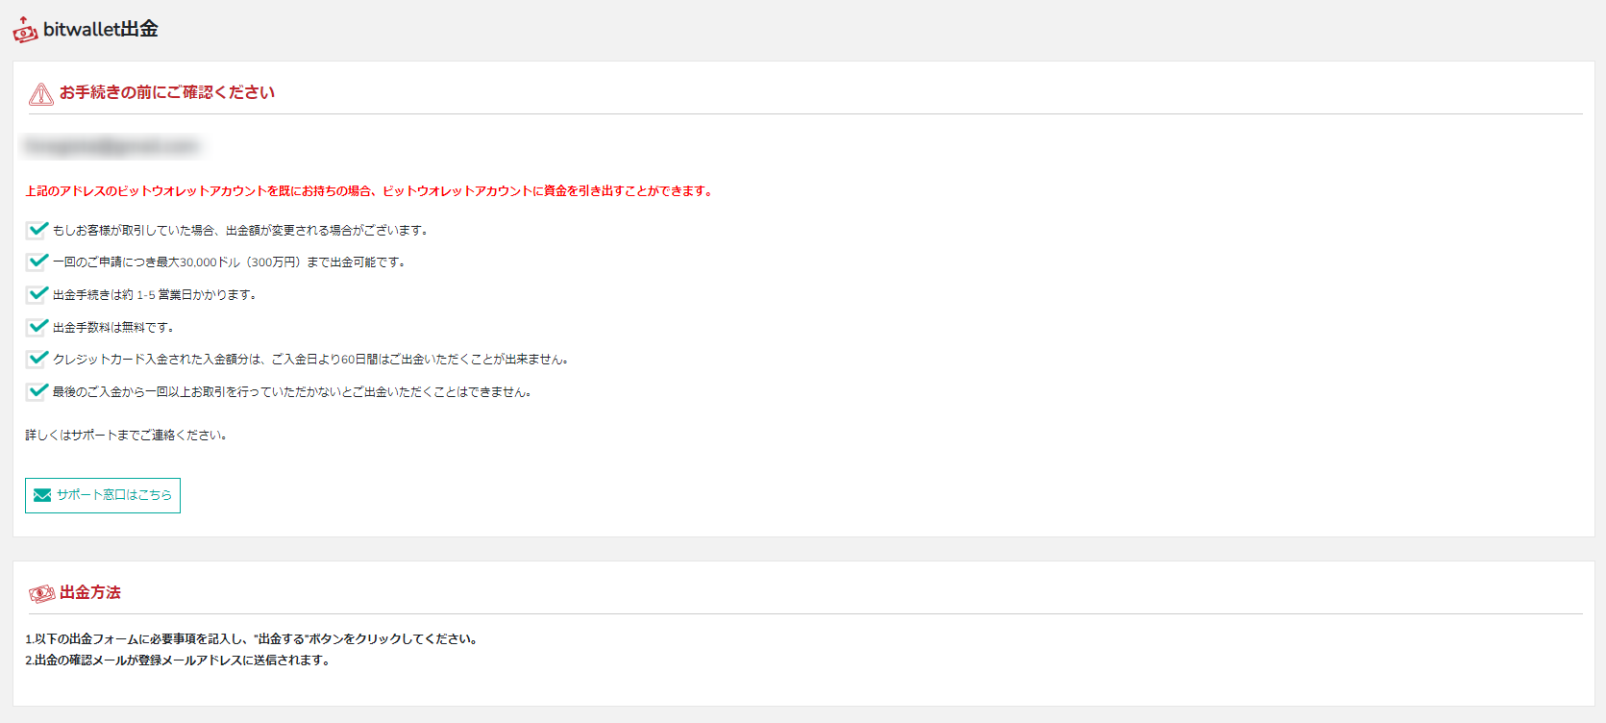The height and width of the screenshot is (723, 1606).
Task: Click the money icon beside 出金方法
Action: pyautogui.click(x=41, y=594)
